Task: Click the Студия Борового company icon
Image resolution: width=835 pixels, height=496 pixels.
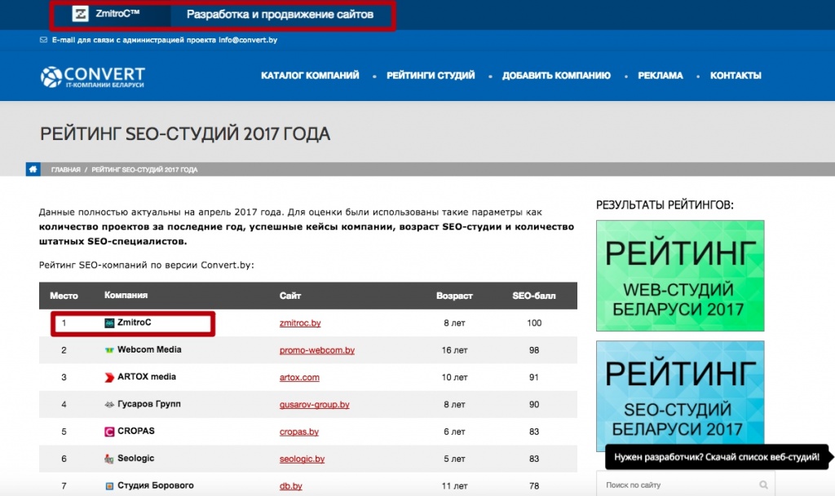Action: [x=109, y=485]
